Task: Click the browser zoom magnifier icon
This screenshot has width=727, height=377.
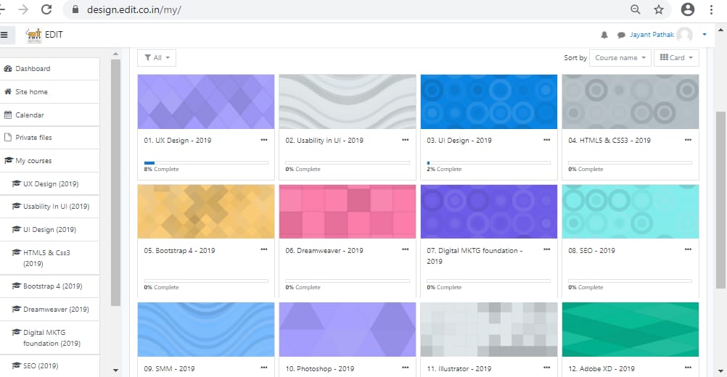Action: click(635, 9)
